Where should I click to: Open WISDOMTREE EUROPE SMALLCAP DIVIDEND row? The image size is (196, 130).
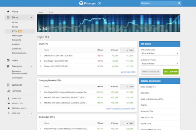pyautogui.click(x=87, y=129)
